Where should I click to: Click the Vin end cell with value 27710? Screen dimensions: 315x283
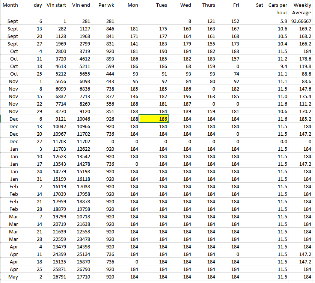[x=80, y=277]
